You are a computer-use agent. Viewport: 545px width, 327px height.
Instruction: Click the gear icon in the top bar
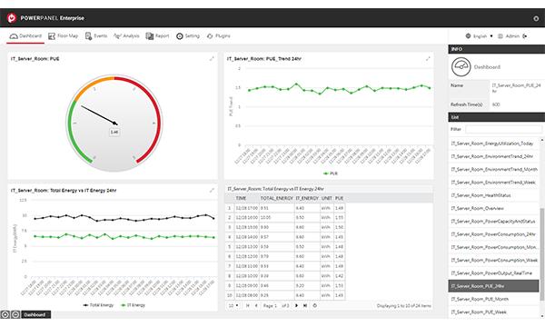(x=536, y=18)
